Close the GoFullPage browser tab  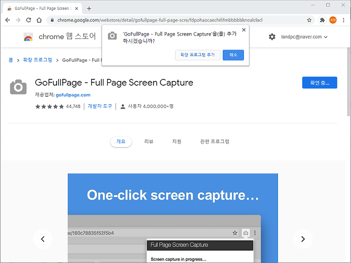[77, 8]
